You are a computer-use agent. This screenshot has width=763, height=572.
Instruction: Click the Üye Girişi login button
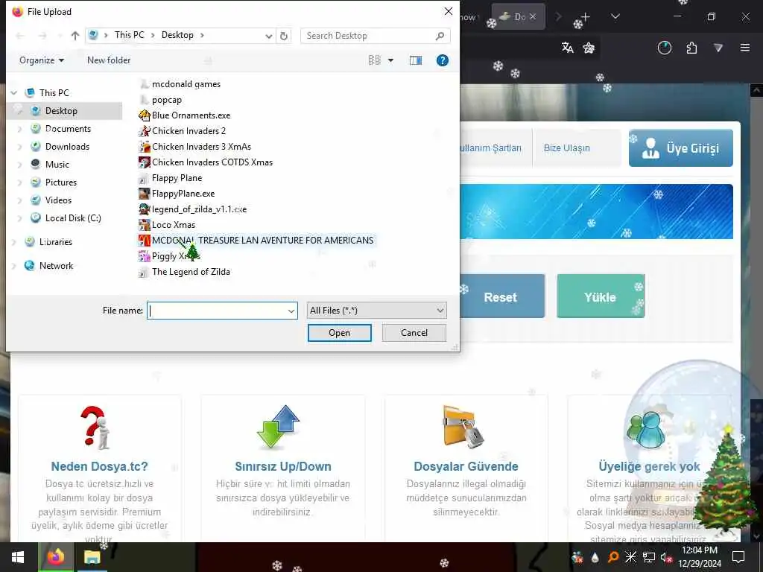coord(681,148)
